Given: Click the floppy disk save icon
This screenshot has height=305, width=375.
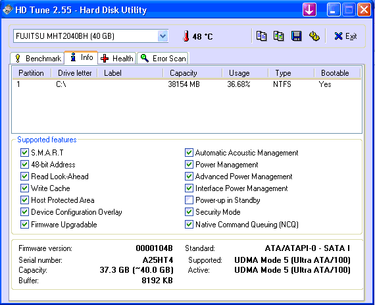Looking at the screenshot, I should tap(296, 36).
